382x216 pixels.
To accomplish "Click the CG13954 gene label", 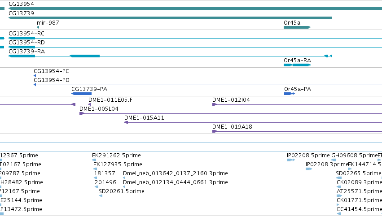I will pyautogui.click(x=21, y=4).
